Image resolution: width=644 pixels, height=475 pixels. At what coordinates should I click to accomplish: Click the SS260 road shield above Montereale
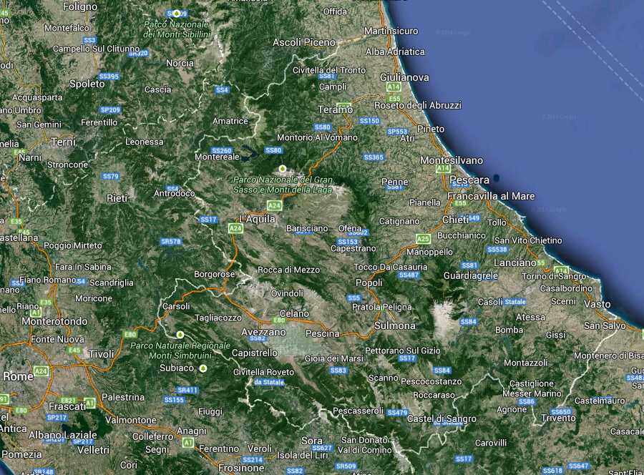tap(222, 151)
